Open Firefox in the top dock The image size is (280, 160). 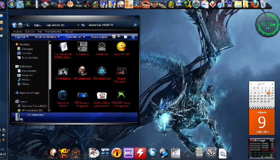coord(255,4)
